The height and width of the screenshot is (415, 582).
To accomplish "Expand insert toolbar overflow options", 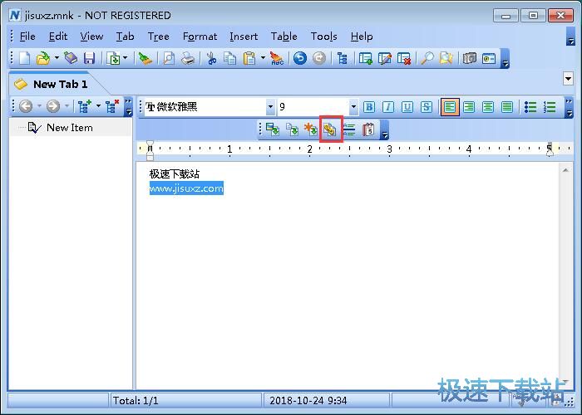I will tap(384, 129).
